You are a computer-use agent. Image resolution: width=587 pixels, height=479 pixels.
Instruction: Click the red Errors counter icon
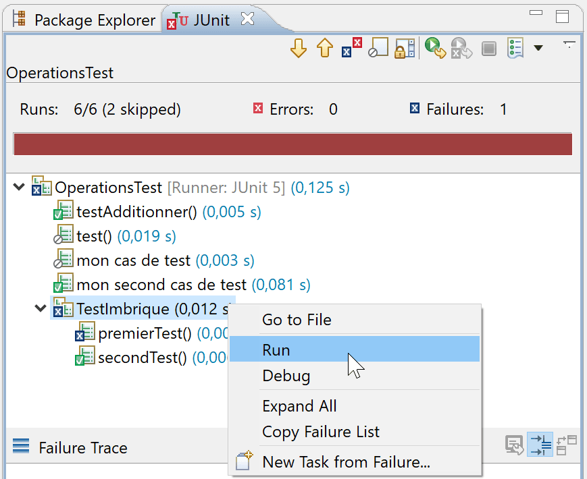click(x=258, y=108)
